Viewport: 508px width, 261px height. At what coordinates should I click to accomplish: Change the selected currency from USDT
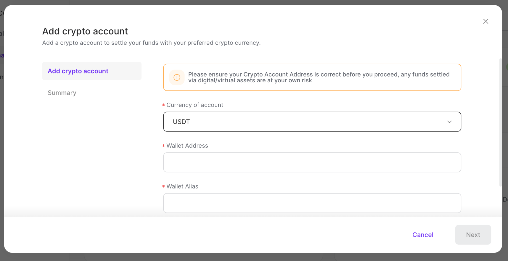coord(312,122)
